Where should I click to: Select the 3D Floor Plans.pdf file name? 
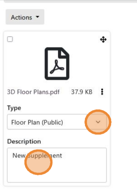click(34, 92)
